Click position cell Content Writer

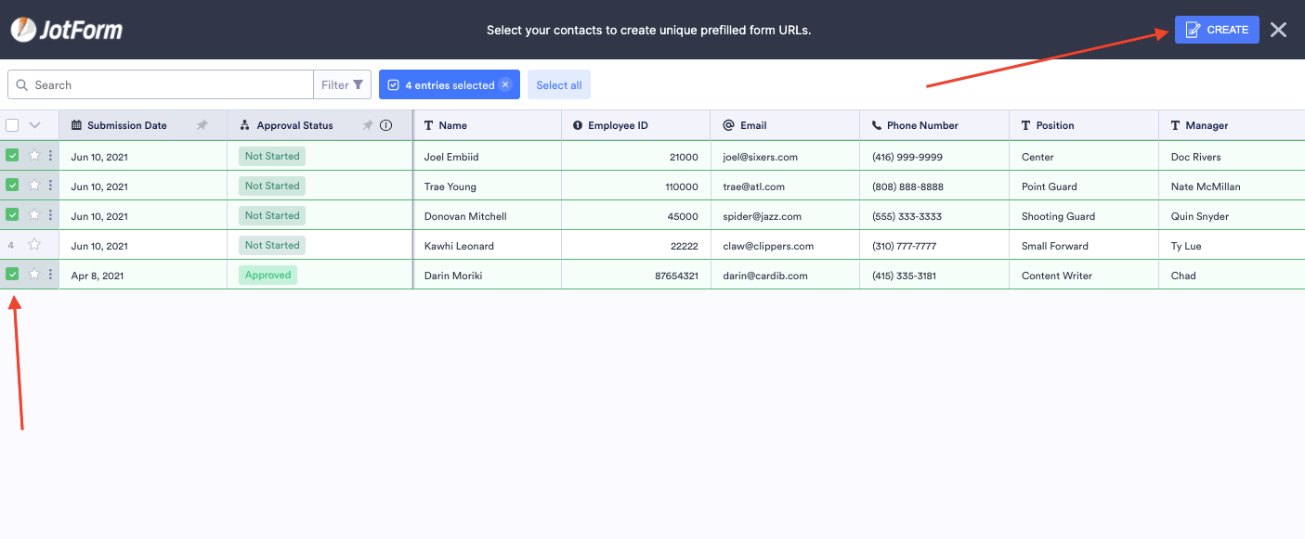[x=1084, y=275]
